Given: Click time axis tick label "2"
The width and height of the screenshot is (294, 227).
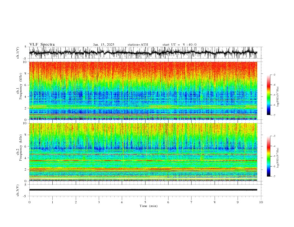Looking at the screenshot, I should click(x=76, y=202).
